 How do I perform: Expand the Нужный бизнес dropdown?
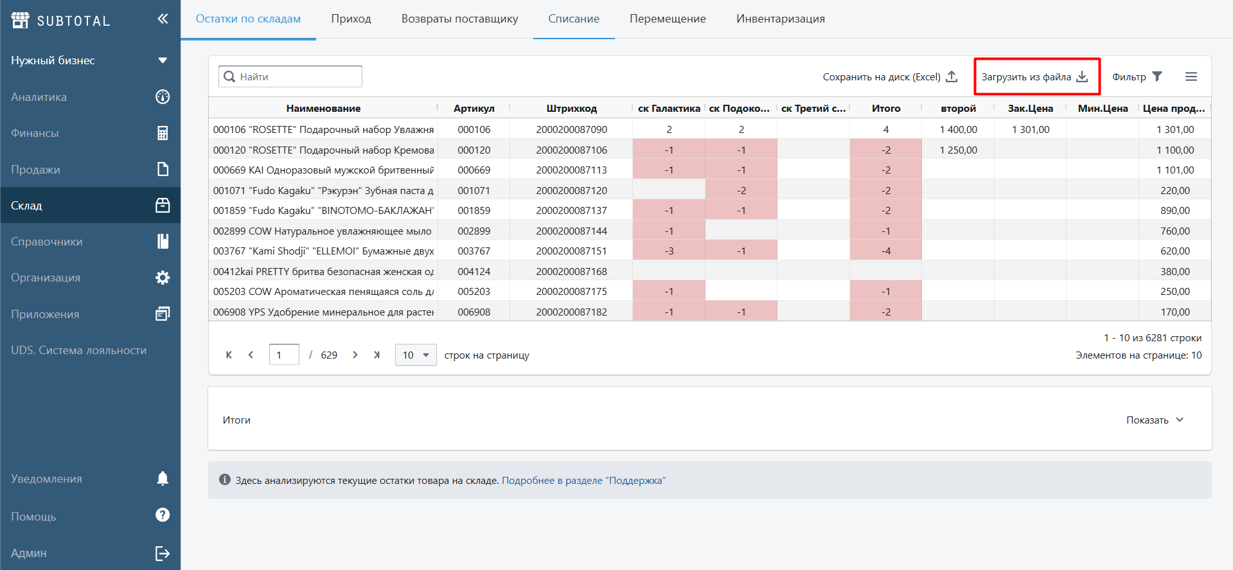click(163, 60)
